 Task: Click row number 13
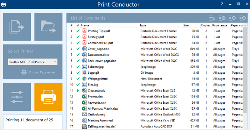coord(71,103)
